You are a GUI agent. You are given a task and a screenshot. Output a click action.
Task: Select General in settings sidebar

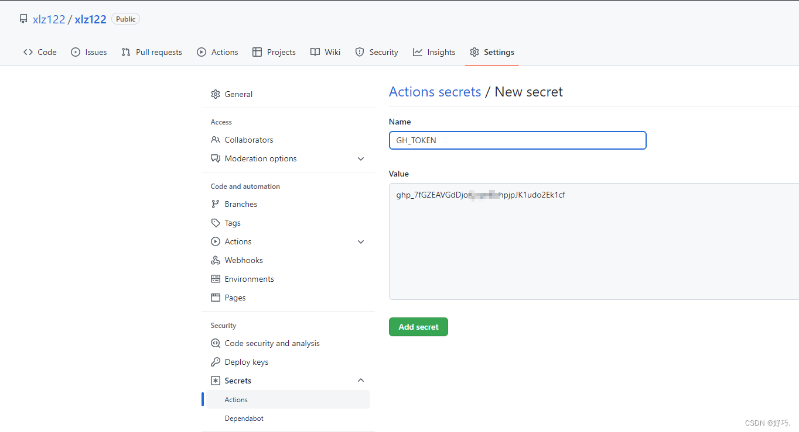[x=288, y=94]
